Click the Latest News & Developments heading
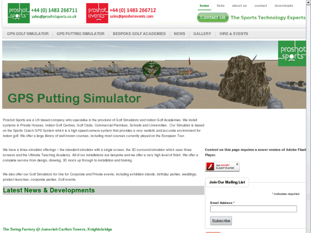The image size is (311, 233). point(49,190)
